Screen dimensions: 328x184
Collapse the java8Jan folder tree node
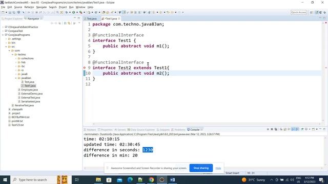[16, 78]
